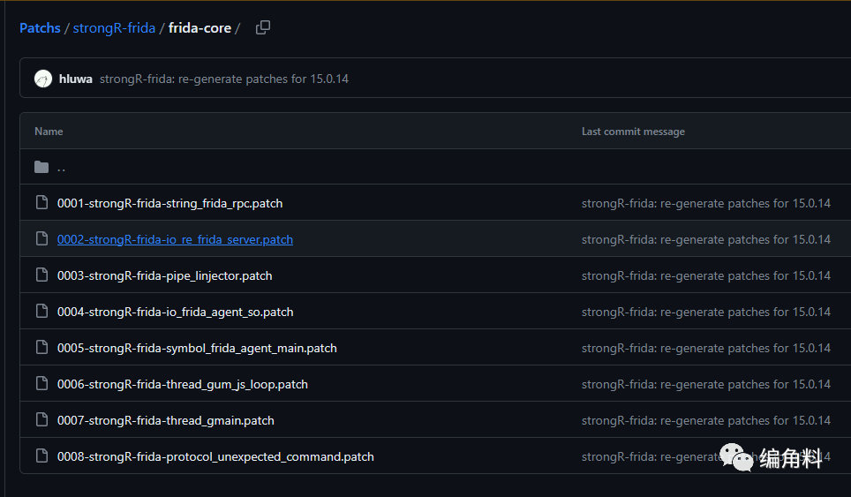Click file icon of 0002 io_re_frida_server patch
The height and width of the screenshot is (497, 851).
tap(41, 238)
